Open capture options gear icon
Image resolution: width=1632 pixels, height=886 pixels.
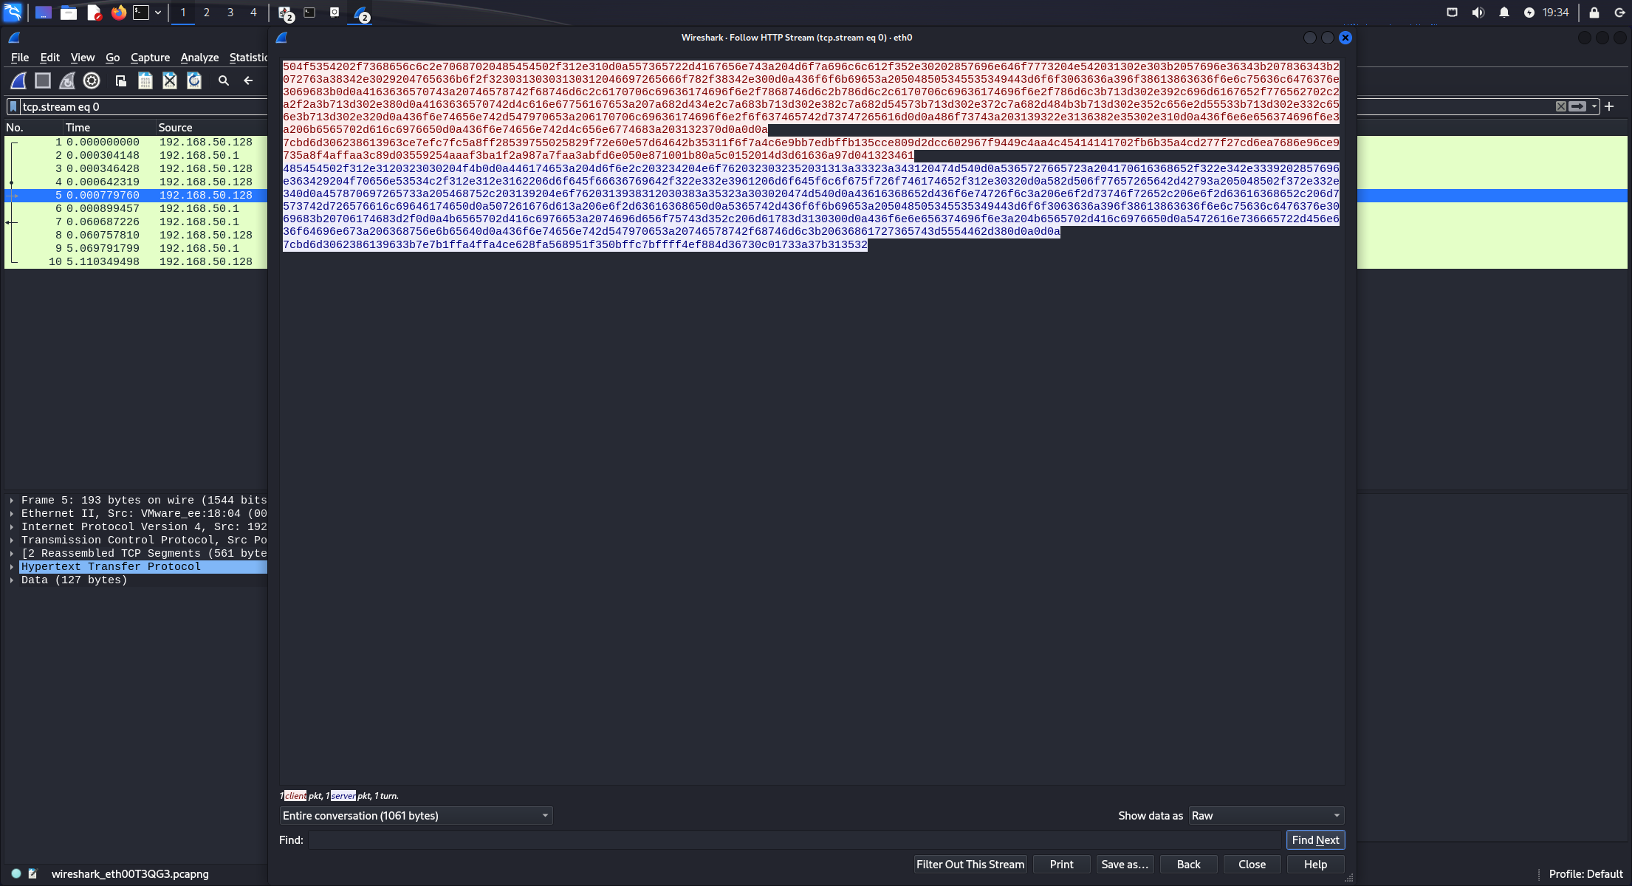click(92, 81)
